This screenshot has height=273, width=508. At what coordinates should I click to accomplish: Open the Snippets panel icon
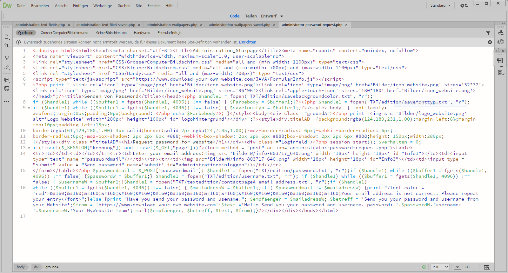pos(501,73)
